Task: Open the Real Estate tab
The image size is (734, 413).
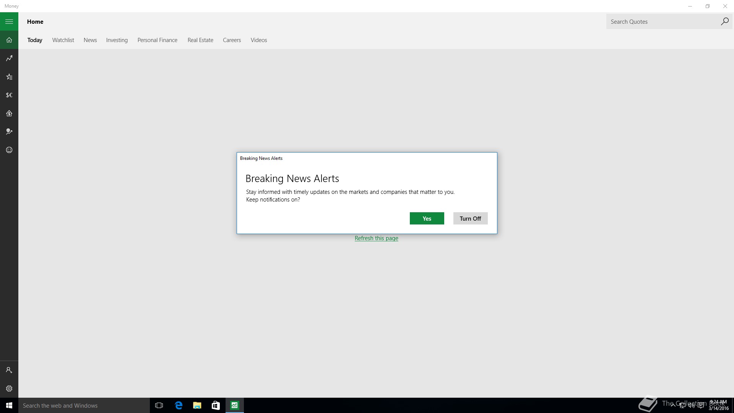Action: click(200, 40)
